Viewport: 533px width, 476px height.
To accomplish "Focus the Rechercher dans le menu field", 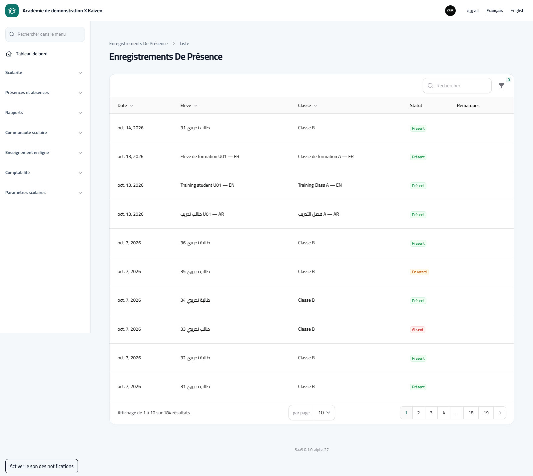I will pos(45,34).
